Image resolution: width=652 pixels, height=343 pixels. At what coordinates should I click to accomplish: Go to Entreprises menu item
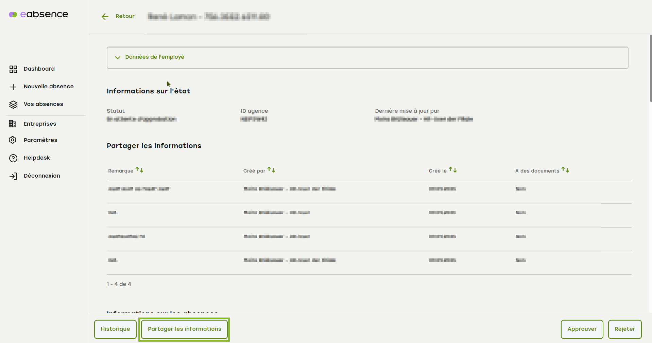(x=40, y=124)
